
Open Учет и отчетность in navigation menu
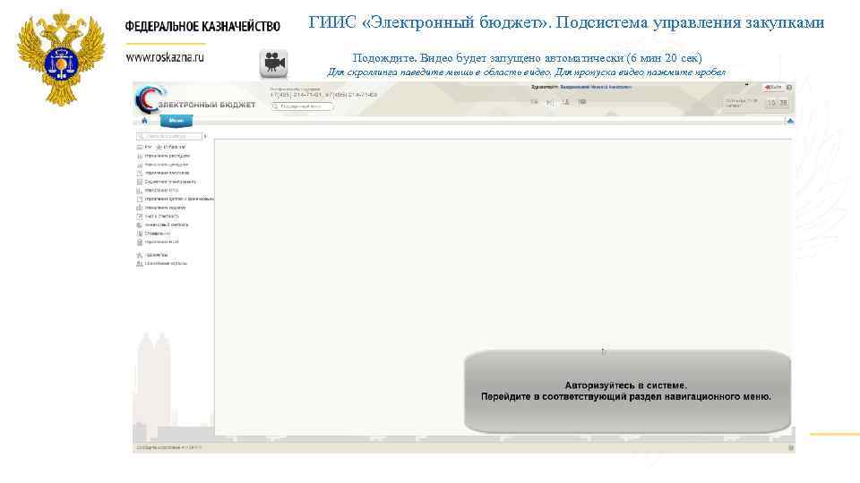point(158,216)
